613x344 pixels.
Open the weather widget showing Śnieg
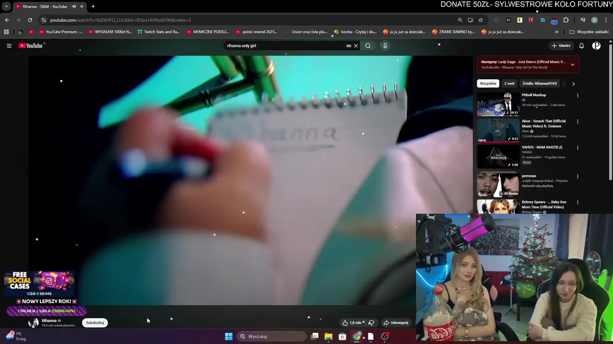(x=16, y=336)
